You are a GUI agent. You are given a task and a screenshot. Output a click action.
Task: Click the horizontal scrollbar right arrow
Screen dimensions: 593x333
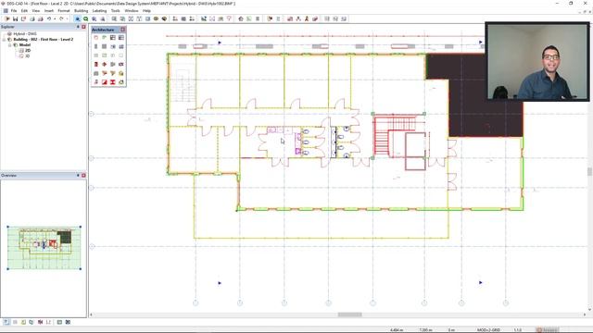[x=585, y=314]
